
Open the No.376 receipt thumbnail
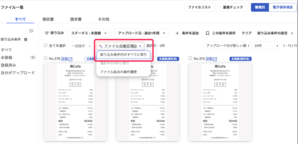(75, 102)
